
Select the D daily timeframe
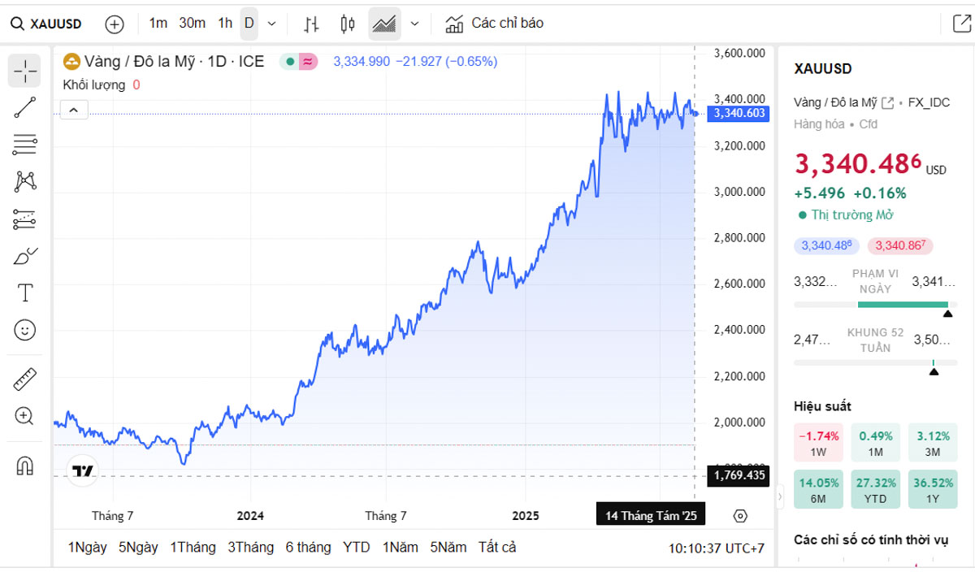pyautogui.click(x=249, y=24)
